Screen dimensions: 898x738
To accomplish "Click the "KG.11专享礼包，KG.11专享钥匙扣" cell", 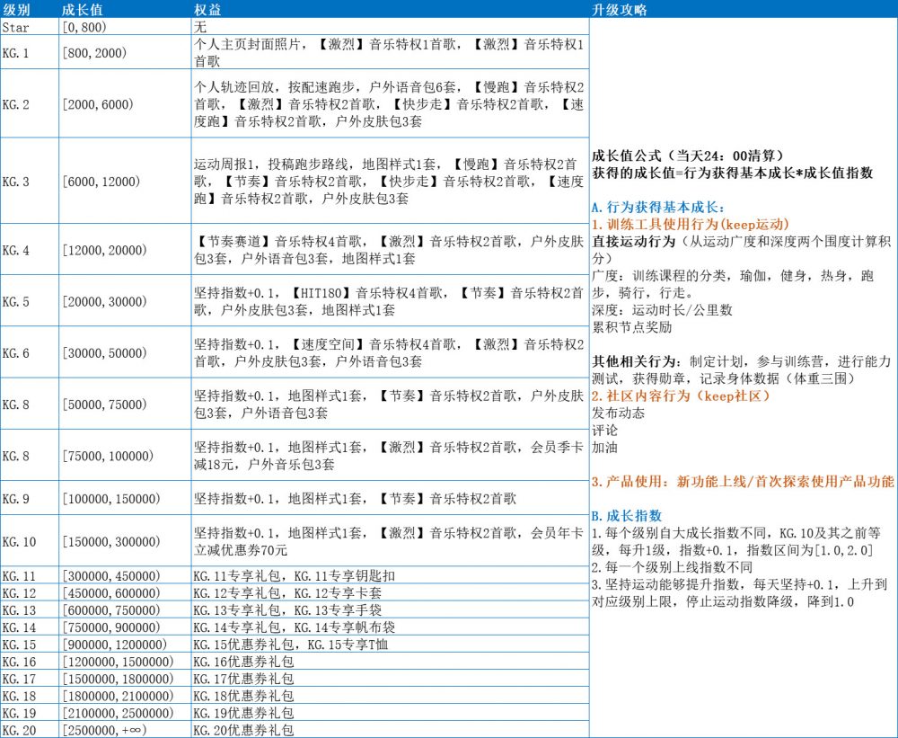I will click(x=390, y=575).
